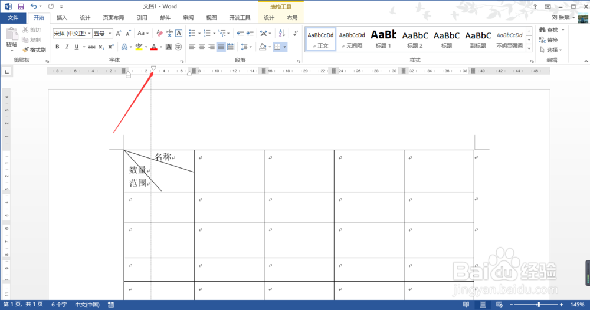The image size is (590, 310).
Task: Click the Find (查找) binoculars command
Action: pos(549,29)
